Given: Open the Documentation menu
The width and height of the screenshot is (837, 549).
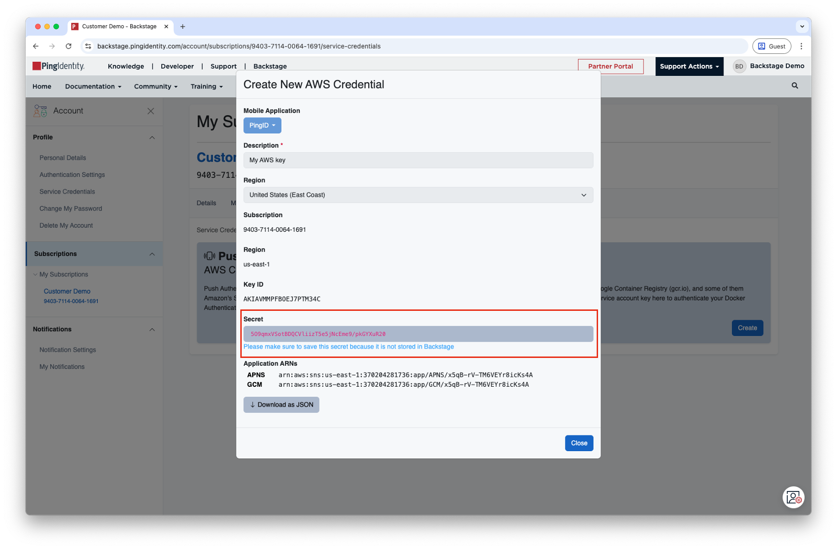Looking at the screenshot, I should pyautogui.click(x=93, y=86).
